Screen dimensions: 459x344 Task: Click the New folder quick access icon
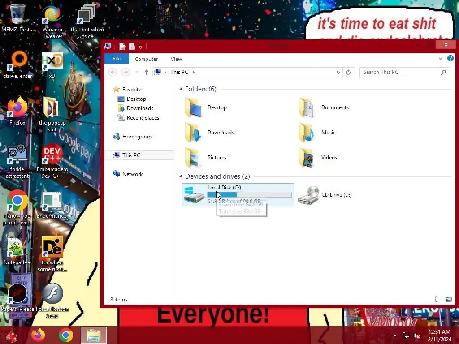tap(132, 47)
